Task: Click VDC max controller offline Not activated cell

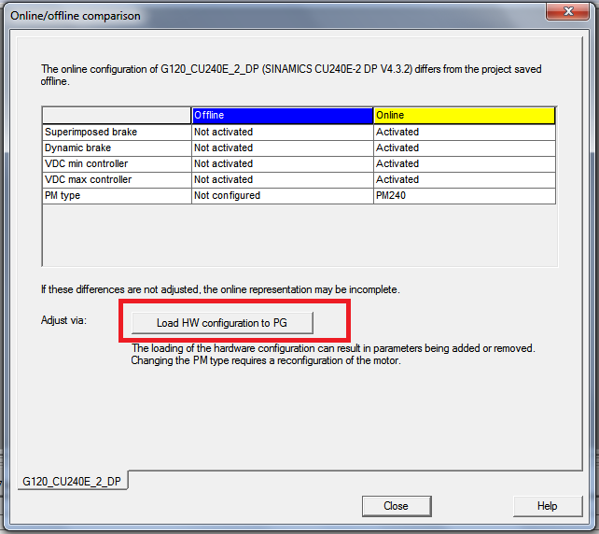Action: coord(283,179)
